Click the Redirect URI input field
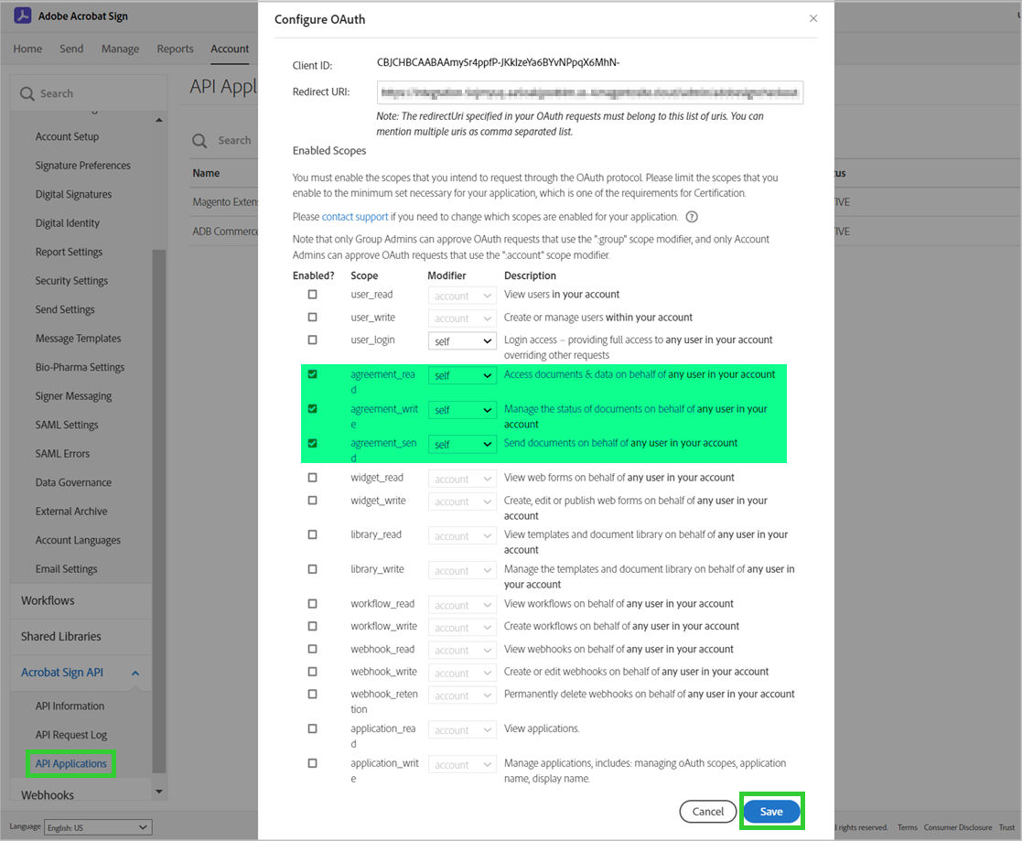The height and width of the screenshot is (841, 1022). (x=590, y=92)
